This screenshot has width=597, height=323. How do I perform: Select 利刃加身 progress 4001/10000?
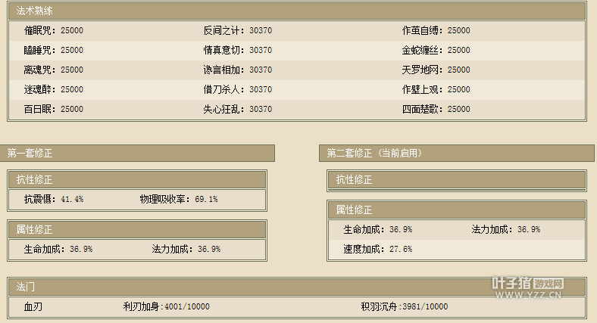point(166,307)
